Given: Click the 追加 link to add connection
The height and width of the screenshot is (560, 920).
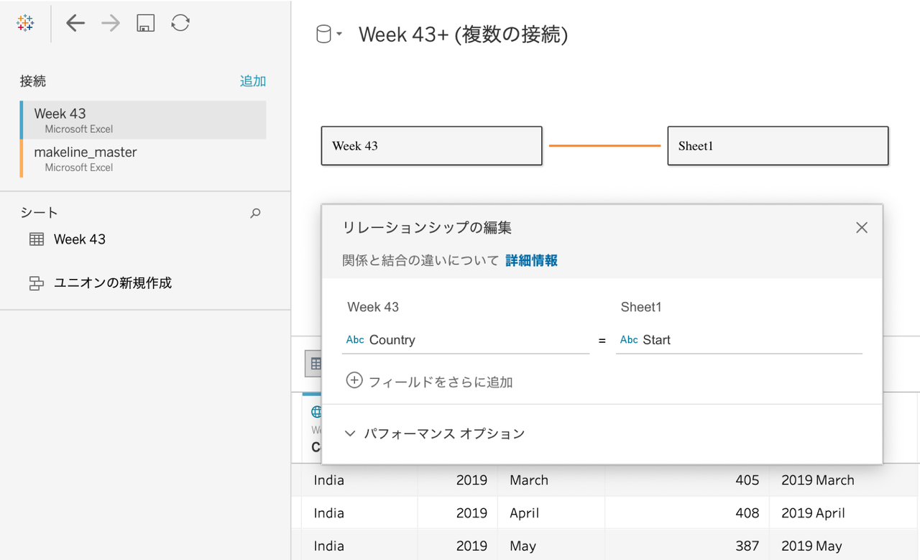Looking at the screenshot, I should (x=252, y=81).
